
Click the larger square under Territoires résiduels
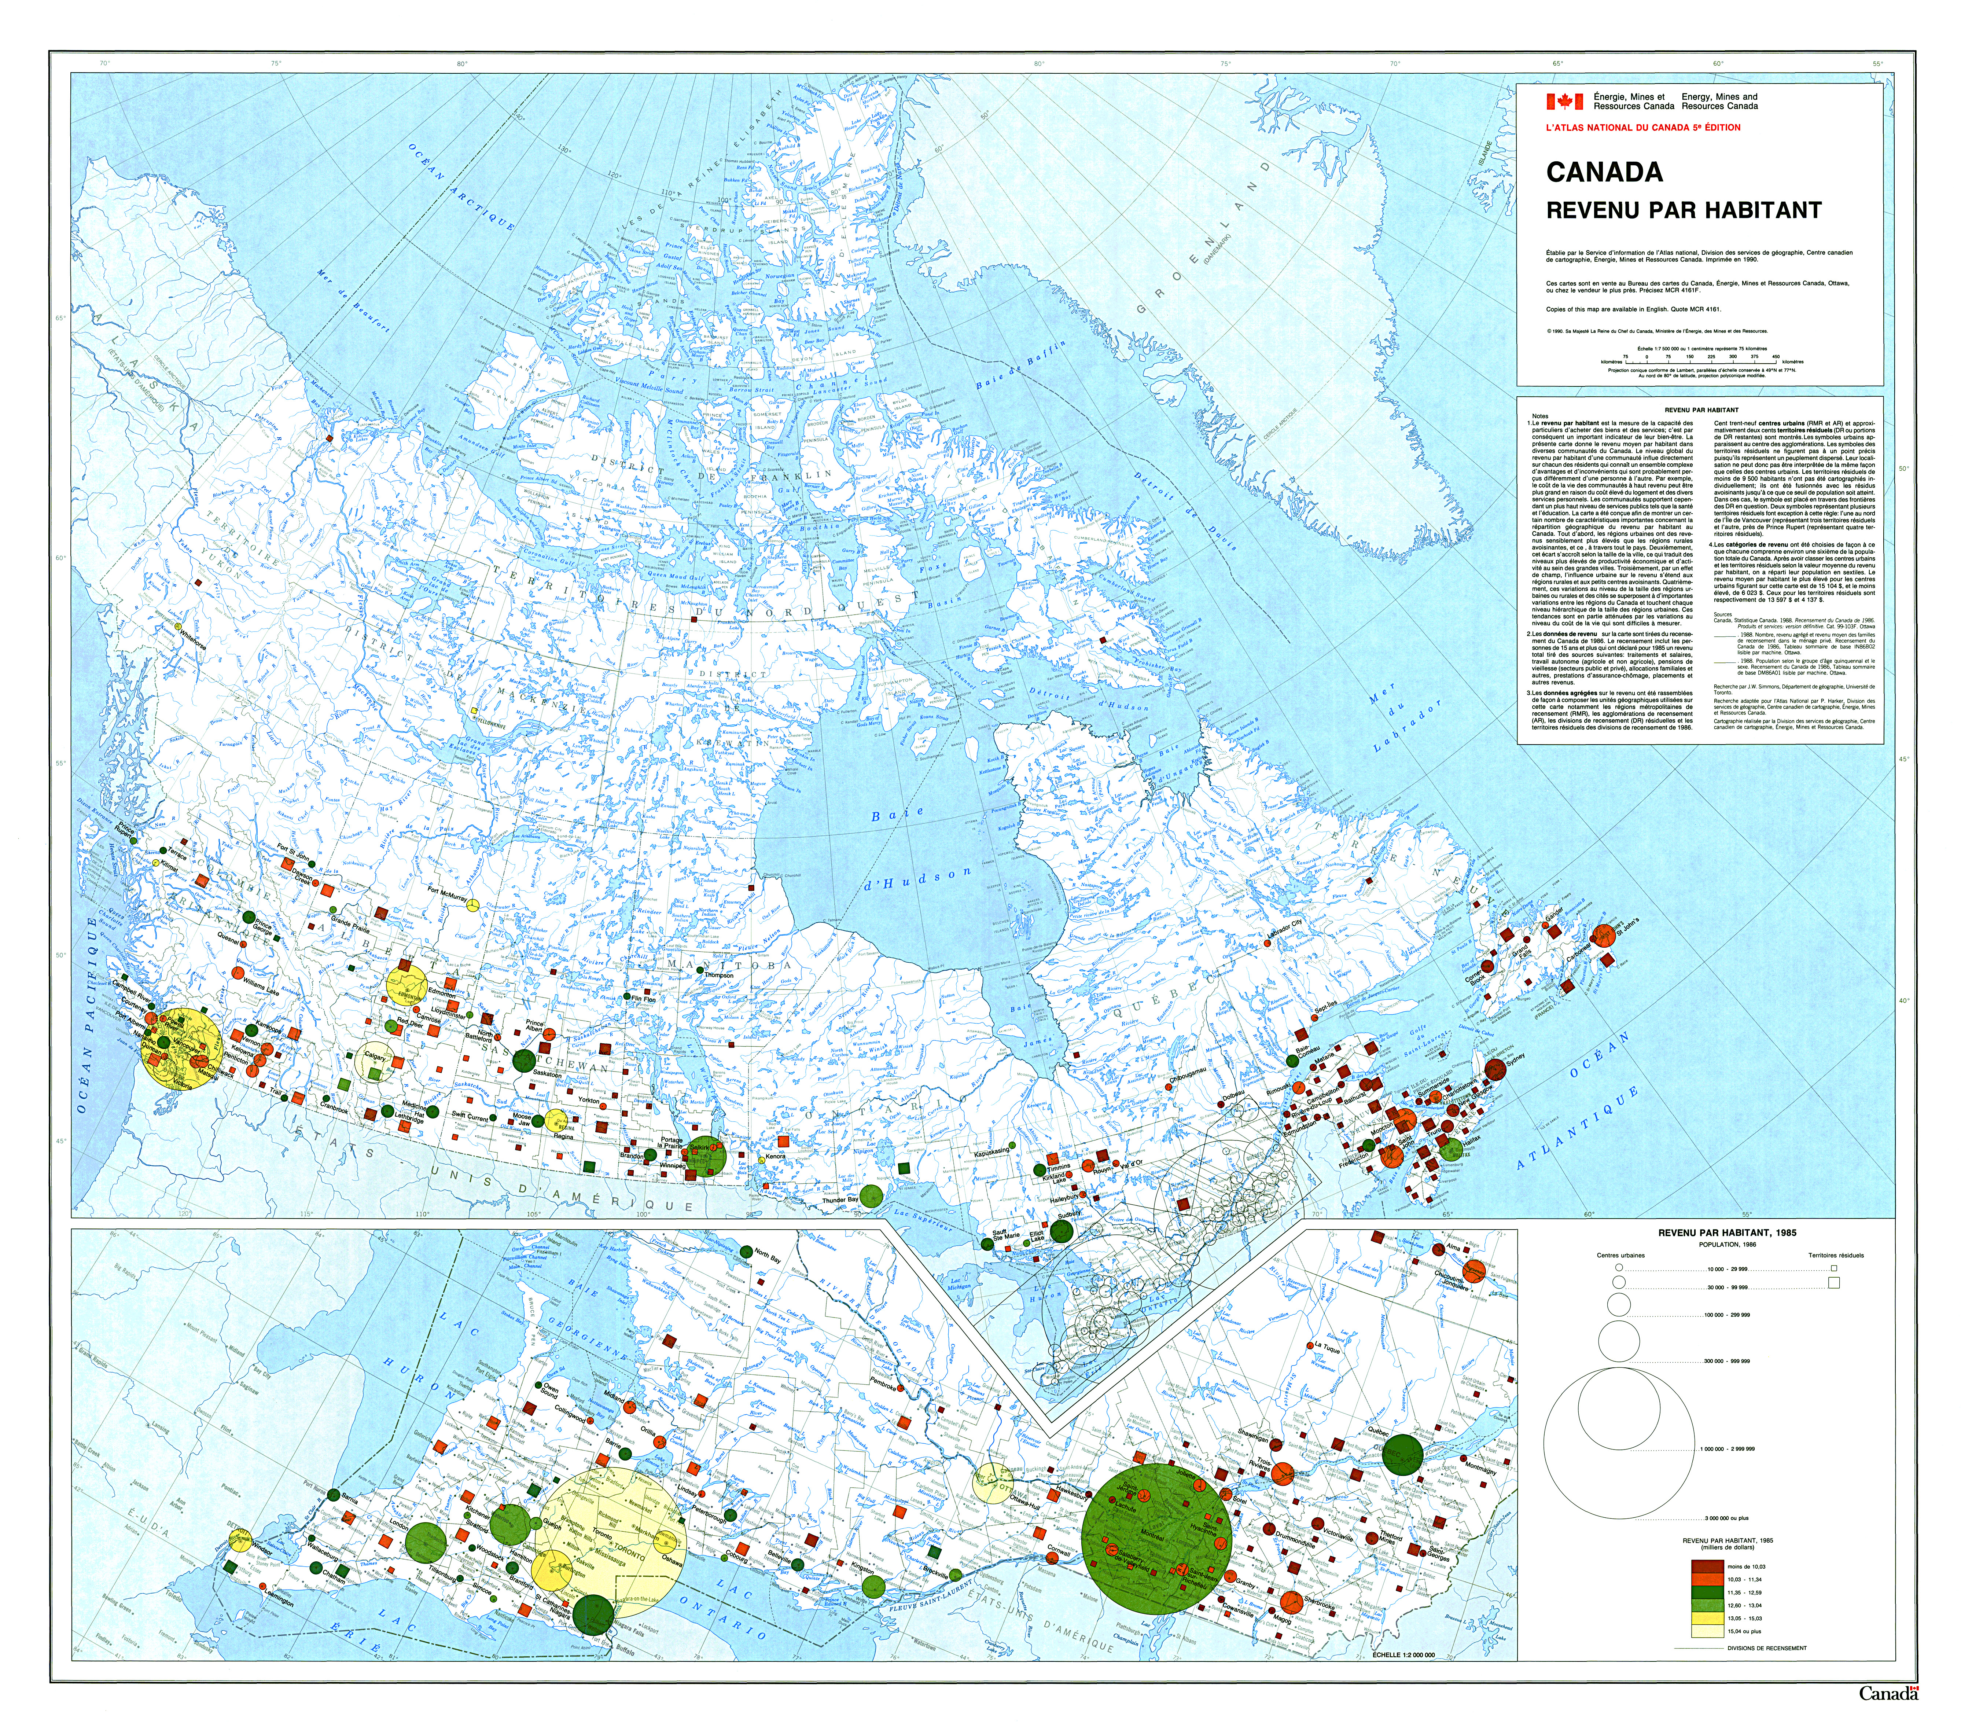click(x=1835, y=1283)
